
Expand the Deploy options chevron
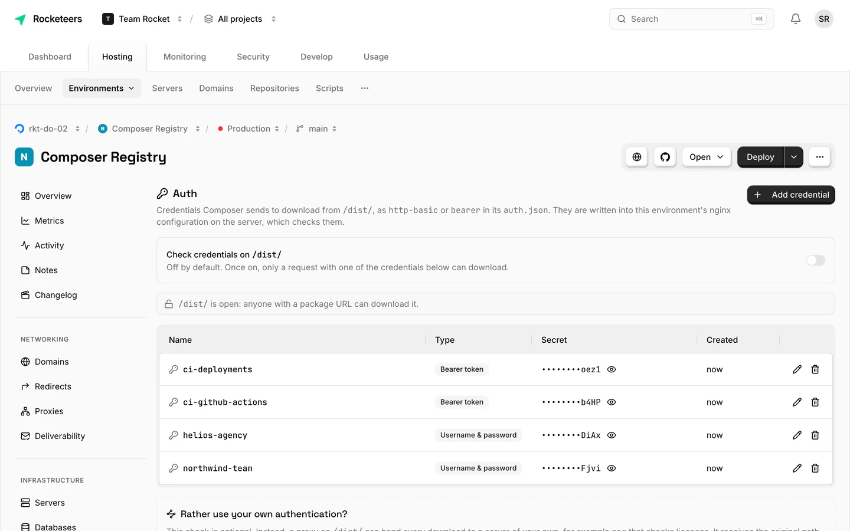tap(794, 157)
